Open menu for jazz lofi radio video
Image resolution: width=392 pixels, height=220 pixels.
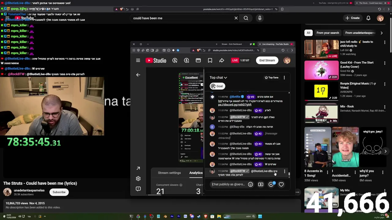pos(385,42)
